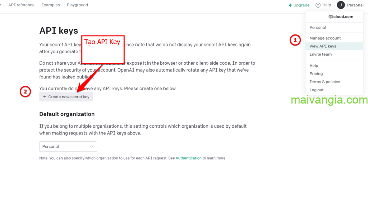Choose View API keys menu entry
Screen dimensions: 368x201
click(x=323, y=46)
